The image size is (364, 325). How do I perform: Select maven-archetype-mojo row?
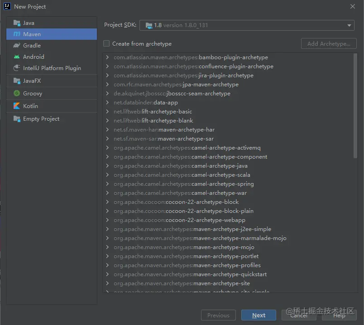click(x=227, y=247)
